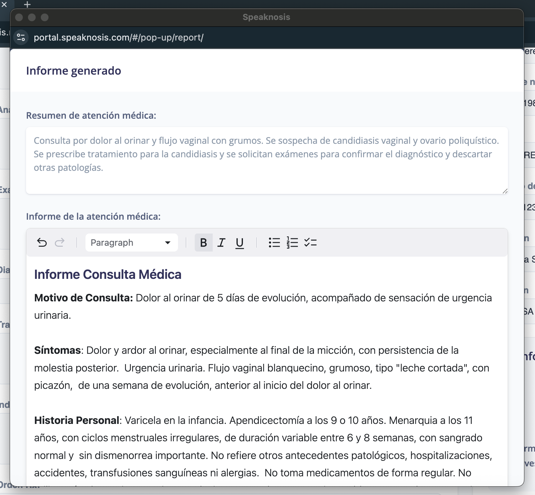
Task: Click the Síntomas label in the report
Action: tap(57, 350)
